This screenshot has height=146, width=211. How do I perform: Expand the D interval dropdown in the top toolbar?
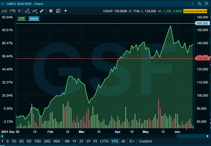pos(19,11)
